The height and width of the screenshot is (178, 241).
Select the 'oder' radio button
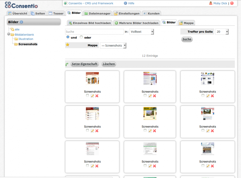coord(81,37)
